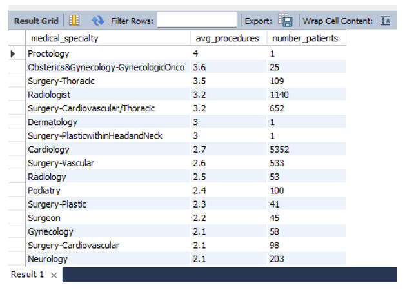Select the current row arrow marker for Proctology
This screenshot has width=405, height=290.
point(13,53)
